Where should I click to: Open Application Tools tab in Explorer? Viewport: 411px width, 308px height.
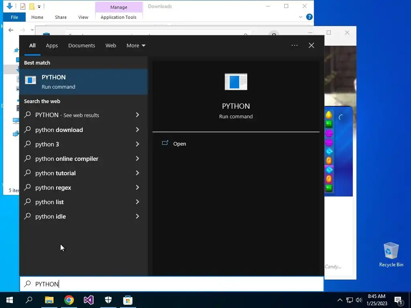118,17
